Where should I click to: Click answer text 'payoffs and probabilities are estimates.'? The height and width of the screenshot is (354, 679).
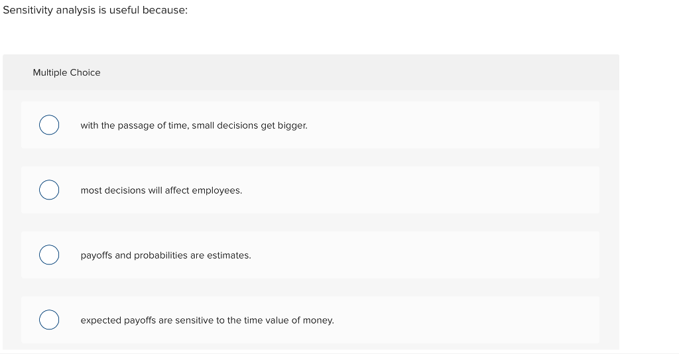[x=166, y=255]
